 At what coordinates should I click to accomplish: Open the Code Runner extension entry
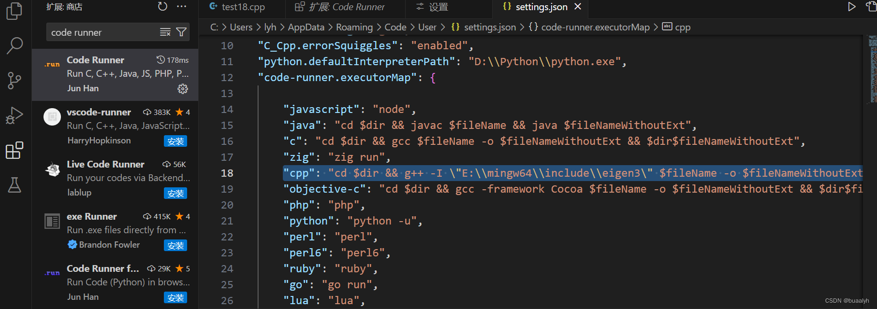pyautogui.click(x=115, y=75)
